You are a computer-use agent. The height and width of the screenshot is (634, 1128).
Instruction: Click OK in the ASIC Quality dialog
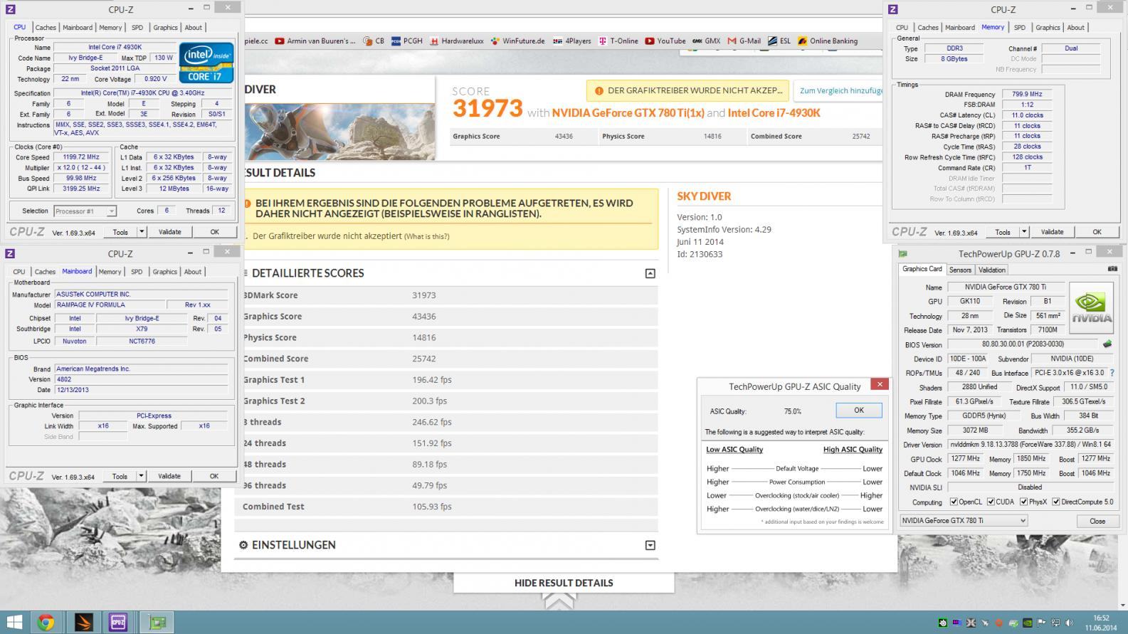[x=859, y=411]
